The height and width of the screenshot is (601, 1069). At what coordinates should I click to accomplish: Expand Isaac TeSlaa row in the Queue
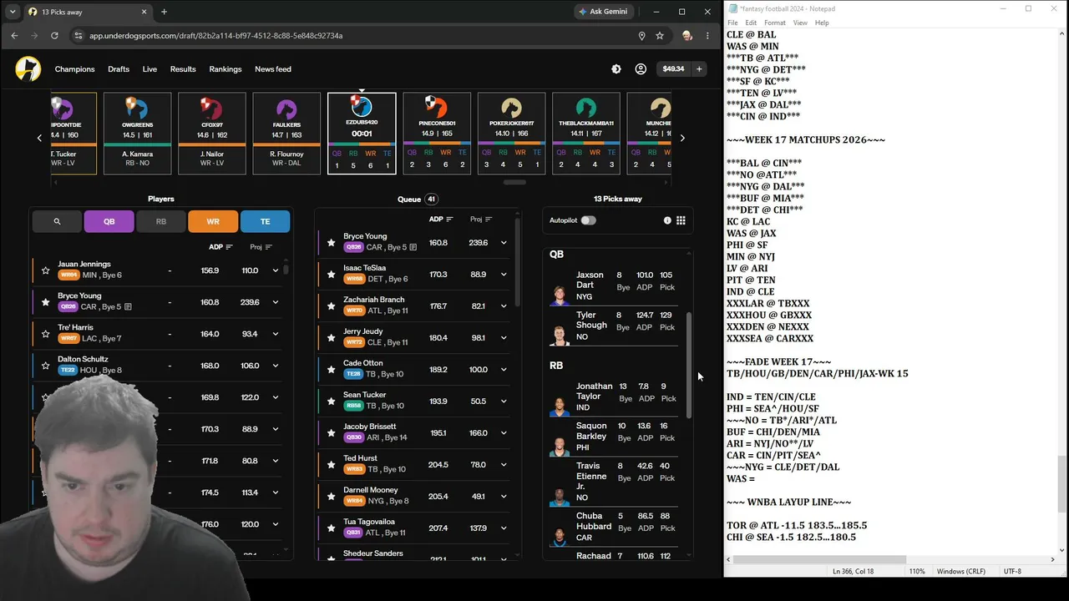click(x=504, y=275)
